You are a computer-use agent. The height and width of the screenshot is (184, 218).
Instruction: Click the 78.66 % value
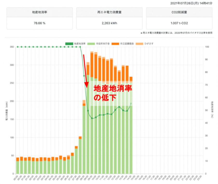pos(40,23)
